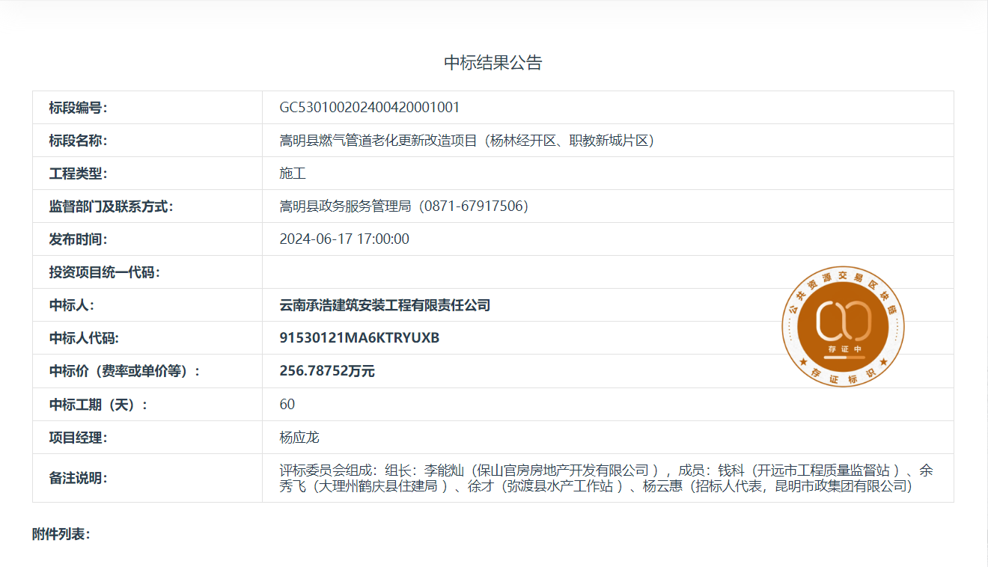This screenshot has width=988, height=567.
Task: Click the winning price 256.78752万元
Action: click(327, 371)
